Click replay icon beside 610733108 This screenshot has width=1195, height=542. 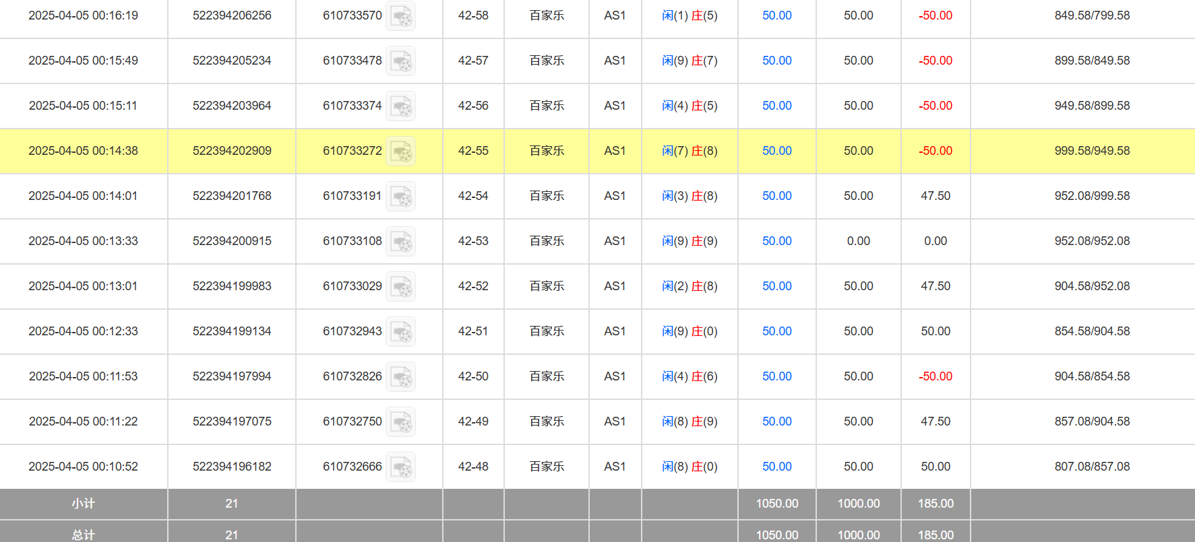[401, 242]
